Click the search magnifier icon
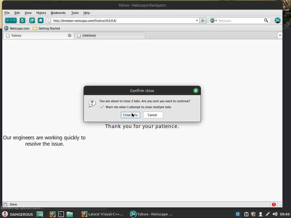This screenshot has height=218, width=291. coord(266,20)
